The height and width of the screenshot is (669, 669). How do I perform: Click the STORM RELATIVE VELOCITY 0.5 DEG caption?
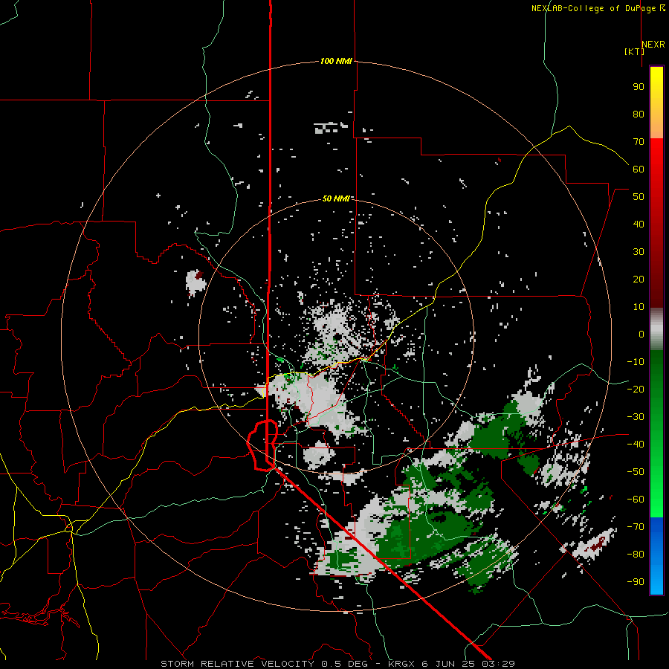(x=266, y=664)
